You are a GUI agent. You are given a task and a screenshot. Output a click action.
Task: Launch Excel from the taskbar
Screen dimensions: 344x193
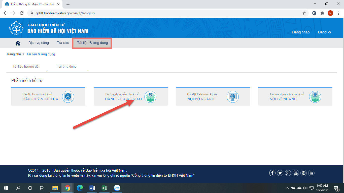104,188
